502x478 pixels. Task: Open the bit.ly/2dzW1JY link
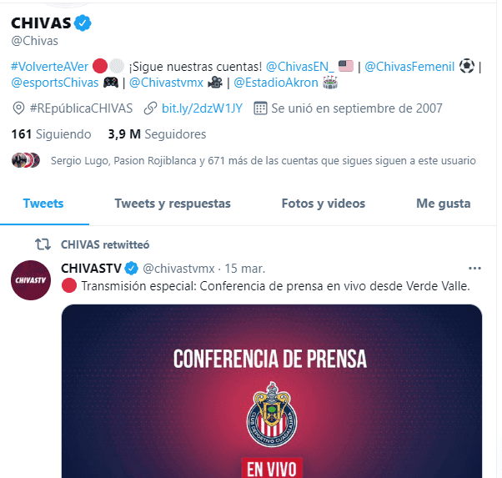click(x=202, y=108)
